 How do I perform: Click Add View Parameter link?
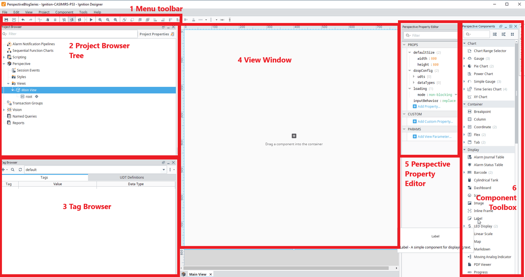coord(432,137)
